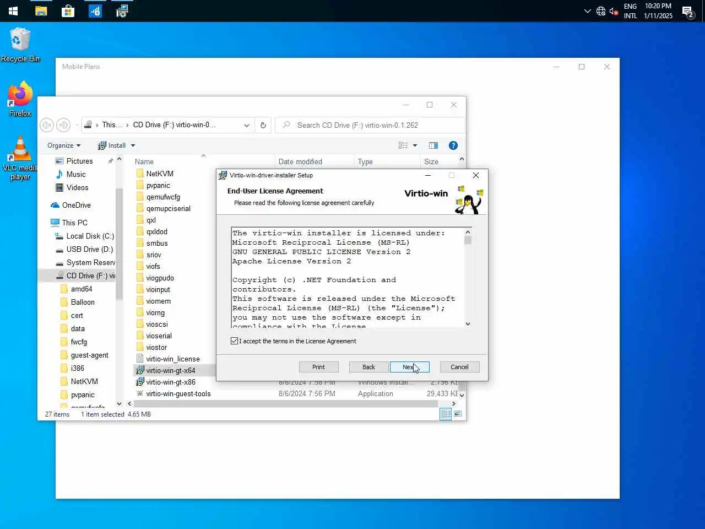
Task: Refresh the CD Drive folder view
Action: tap(263, 125)
